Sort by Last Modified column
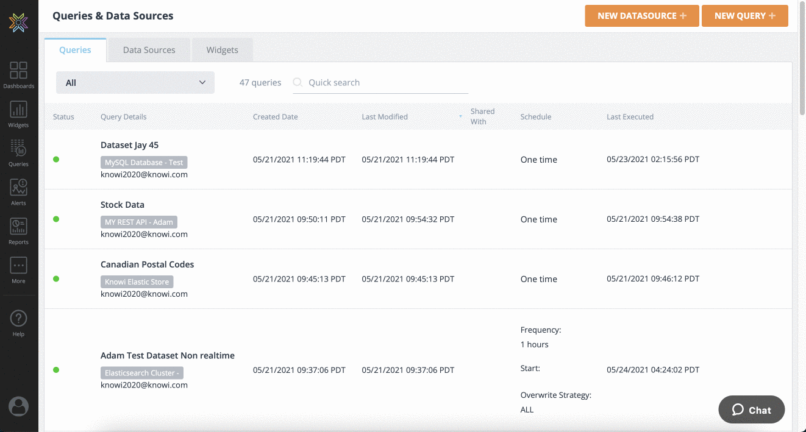The height and width of the screenshot is (432, 806). click(385, 117)
